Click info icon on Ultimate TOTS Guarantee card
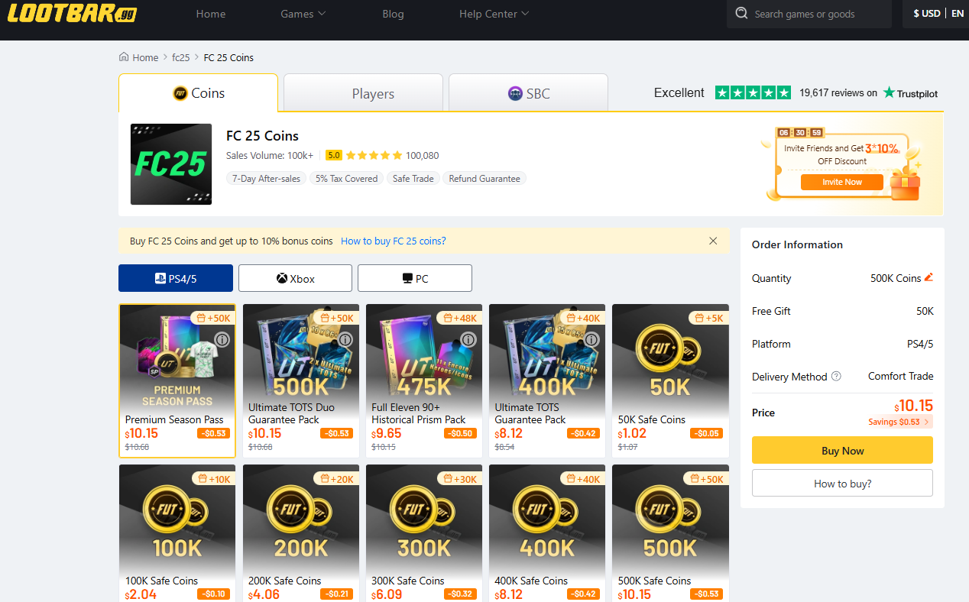This screenshot has width=969, height=602. pyautogui.click(x=591, y=339)
